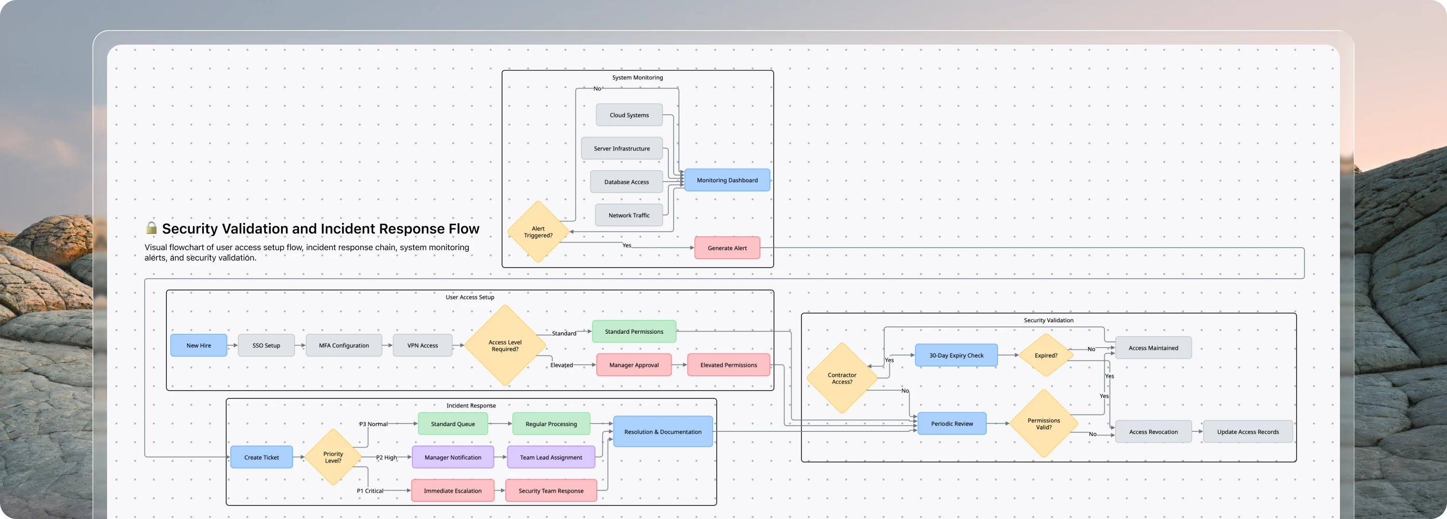Click the Standard Permissions node

[634, 332]
